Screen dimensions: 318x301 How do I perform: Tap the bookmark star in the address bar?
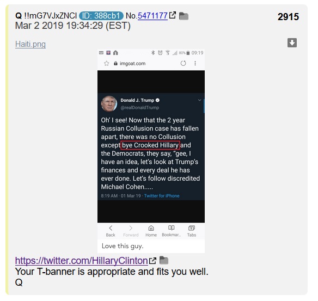coord(107,64)
